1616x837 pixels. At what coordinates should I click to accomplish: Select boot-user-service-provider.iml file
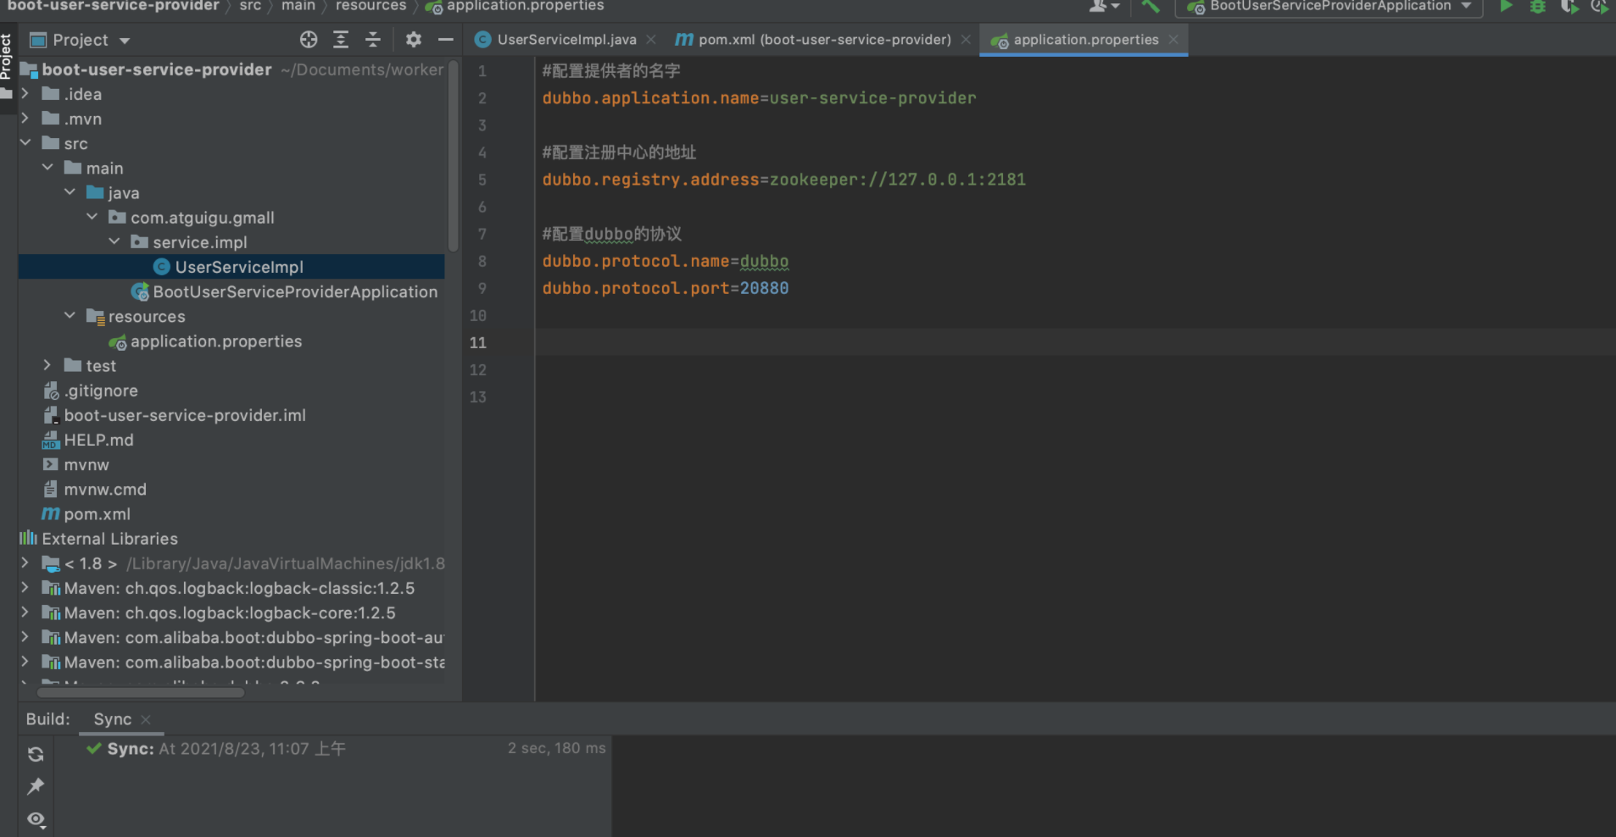tap(185, 415)
